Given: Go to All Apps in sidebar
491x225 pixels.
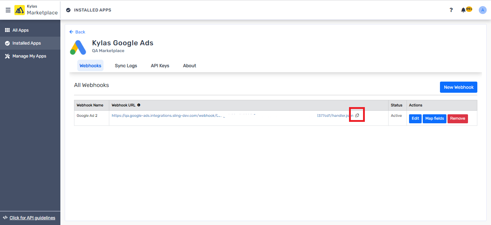Looking at the screenshot, I should [x=30, y=30].
